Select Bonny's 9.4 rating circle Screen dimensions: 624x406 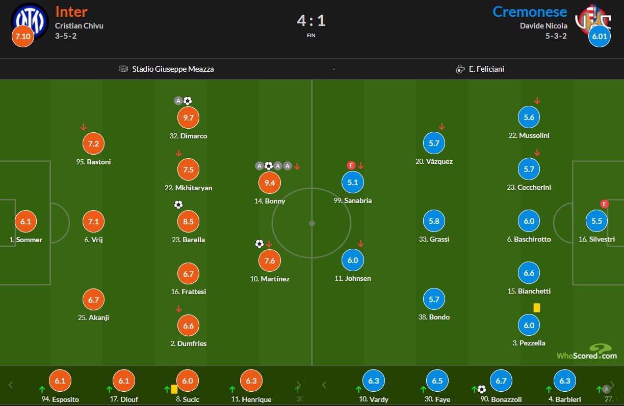(x=270, y=183)
